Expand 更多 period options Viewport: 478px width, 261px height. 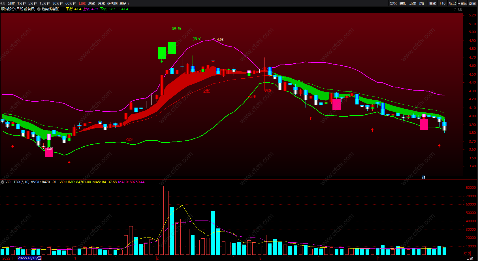click(124, 3)
